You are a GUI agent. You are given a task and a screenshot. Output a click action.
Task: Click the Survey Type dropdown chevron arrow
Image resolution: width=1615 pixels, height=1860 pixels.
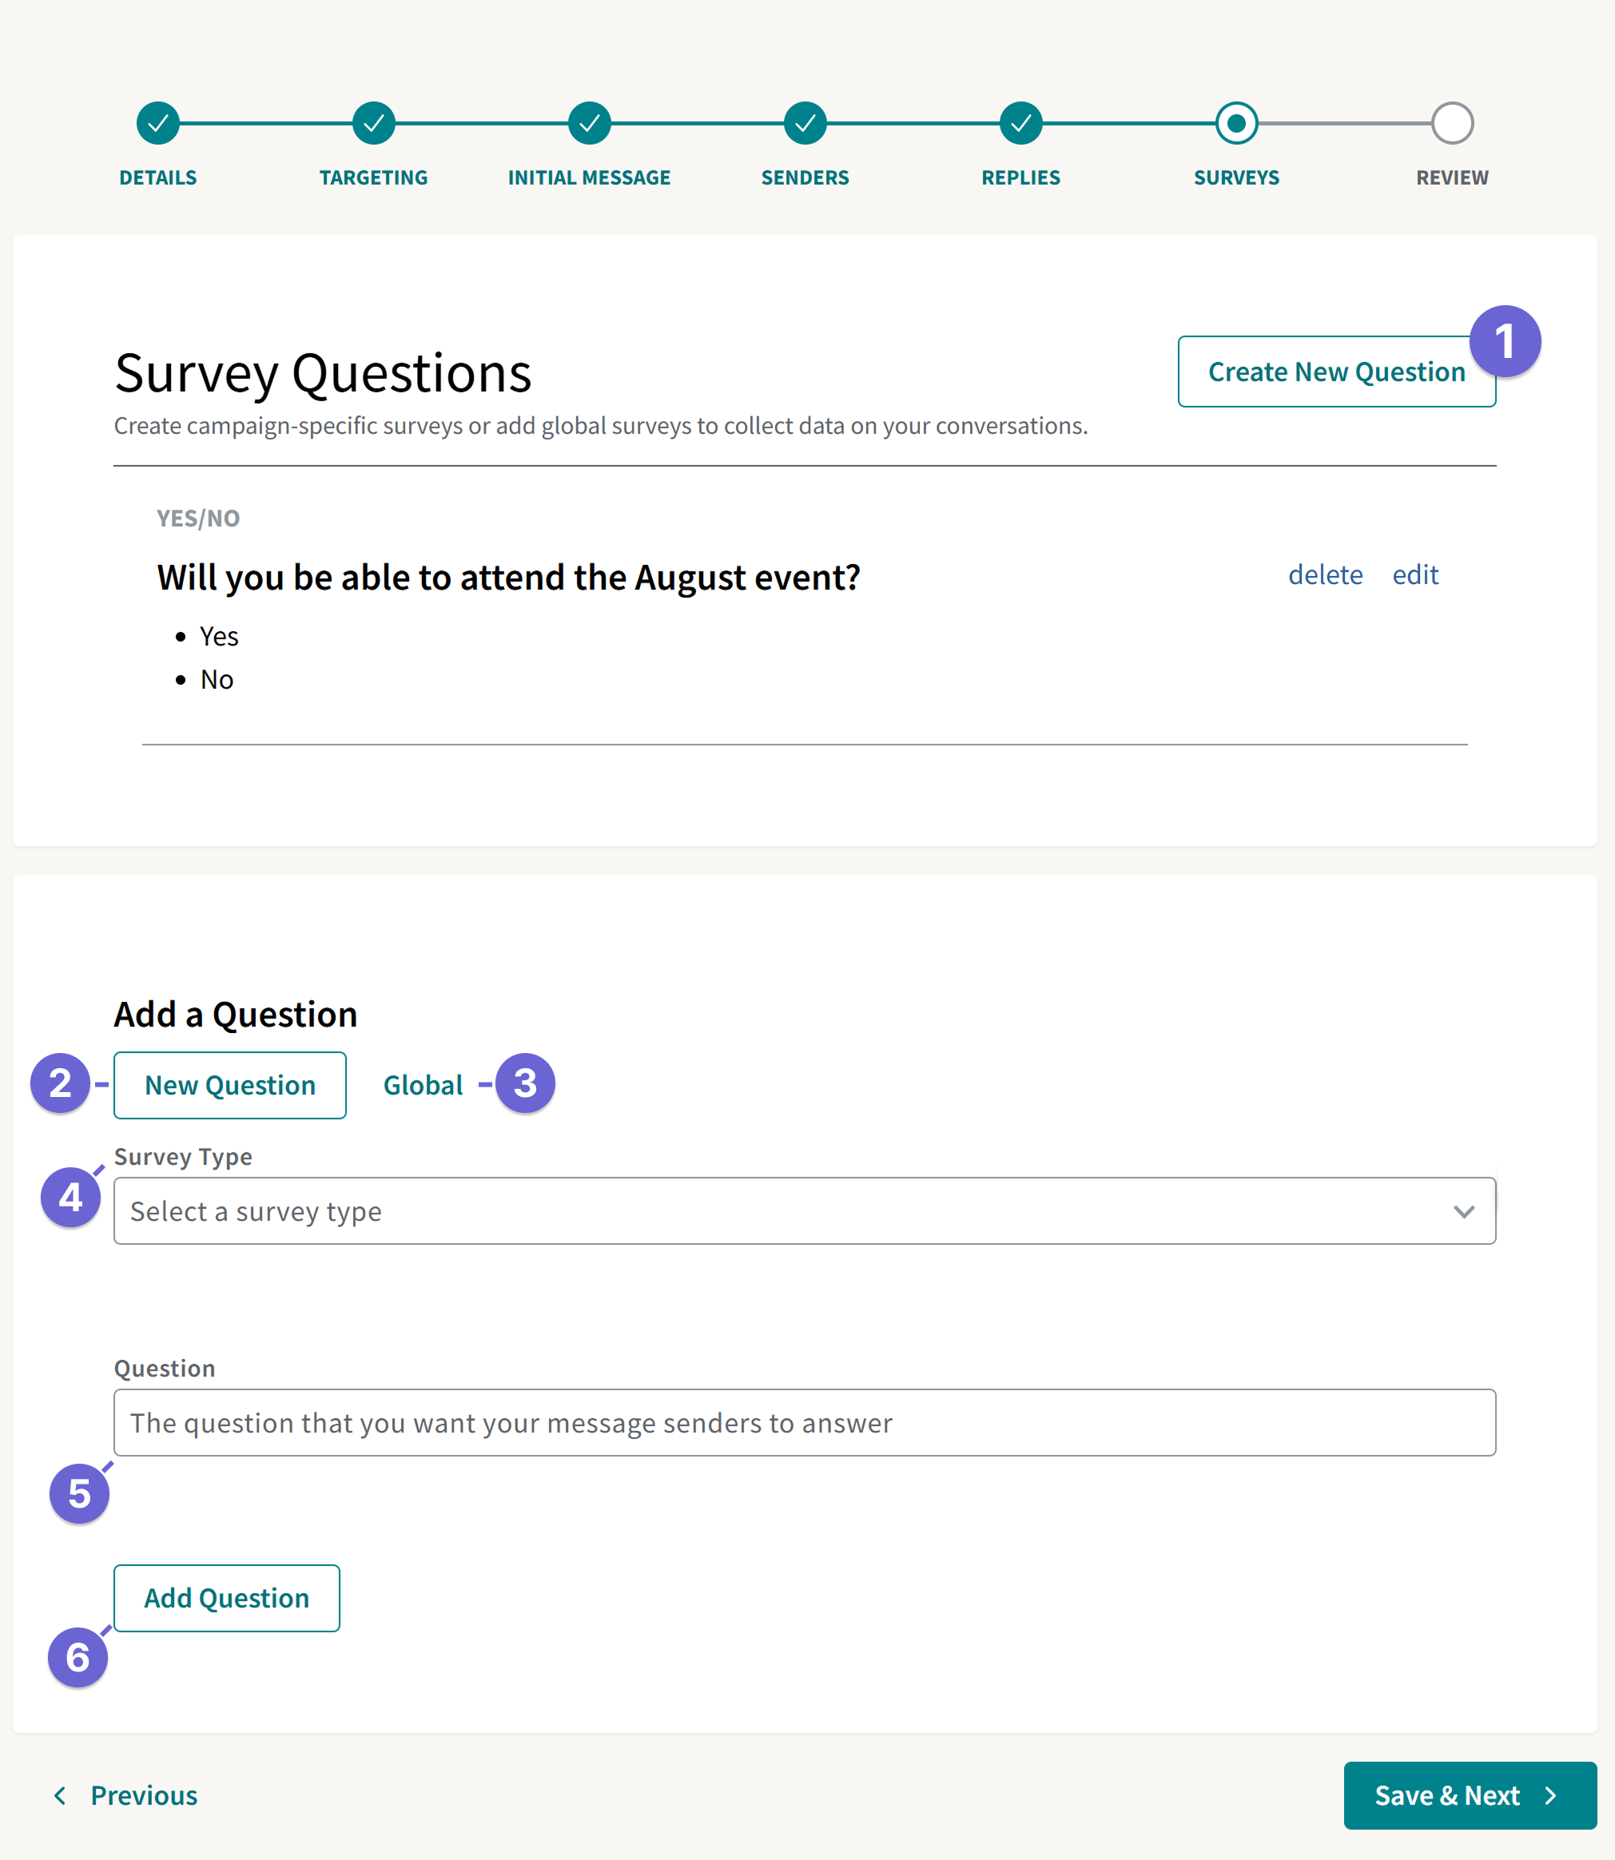(x=1464, y=1211)
